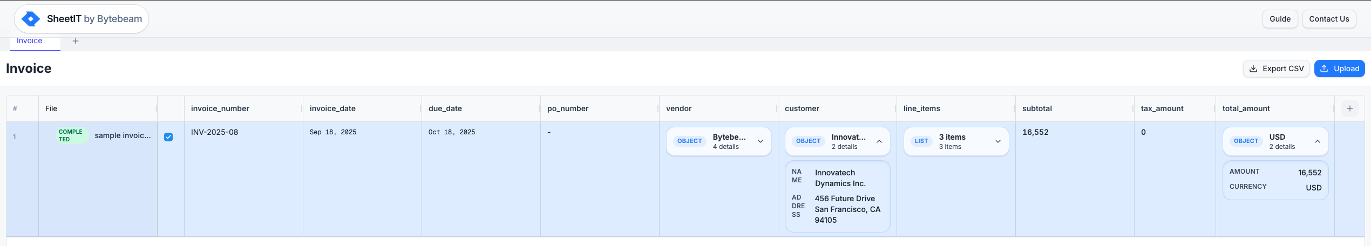
Task: Switch to the Invoice tab
Action: pos(30,41)
